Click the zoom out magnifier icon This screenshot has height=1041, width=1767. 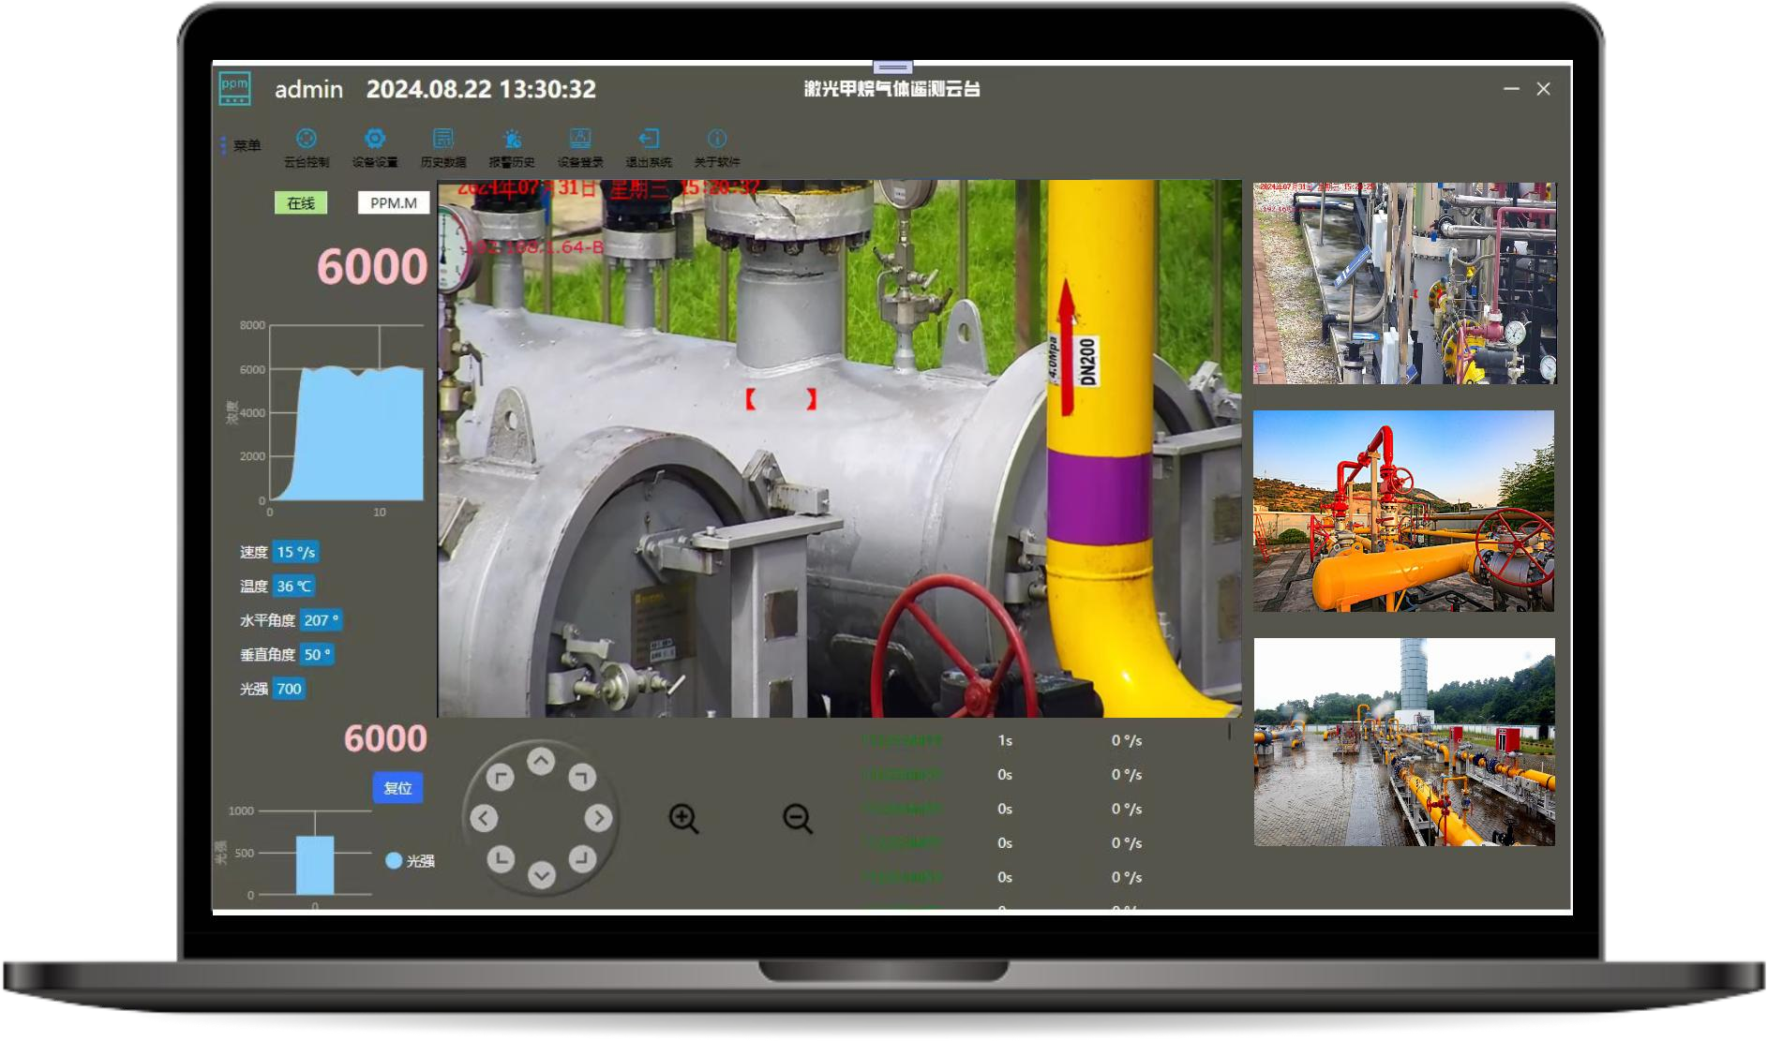pyautogui.click(x=798, y=818)
